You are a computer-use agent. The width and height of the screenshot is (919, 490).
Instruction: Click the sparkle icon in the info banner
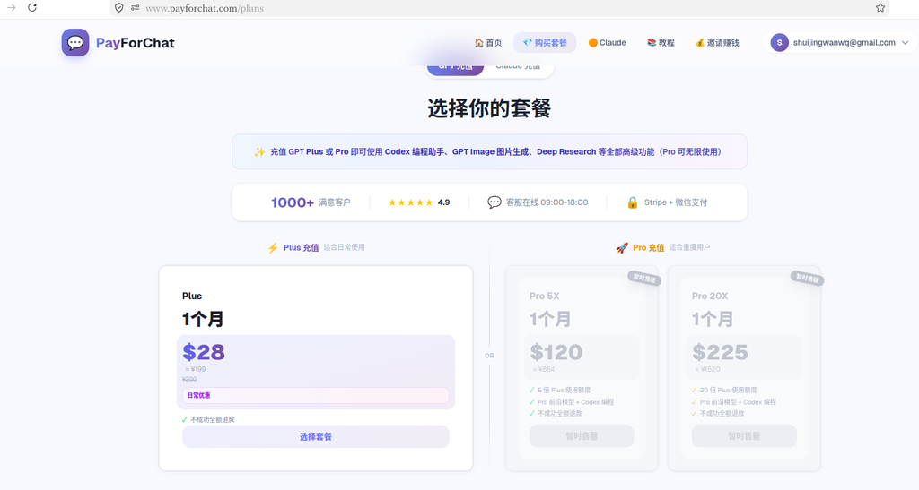259,152
